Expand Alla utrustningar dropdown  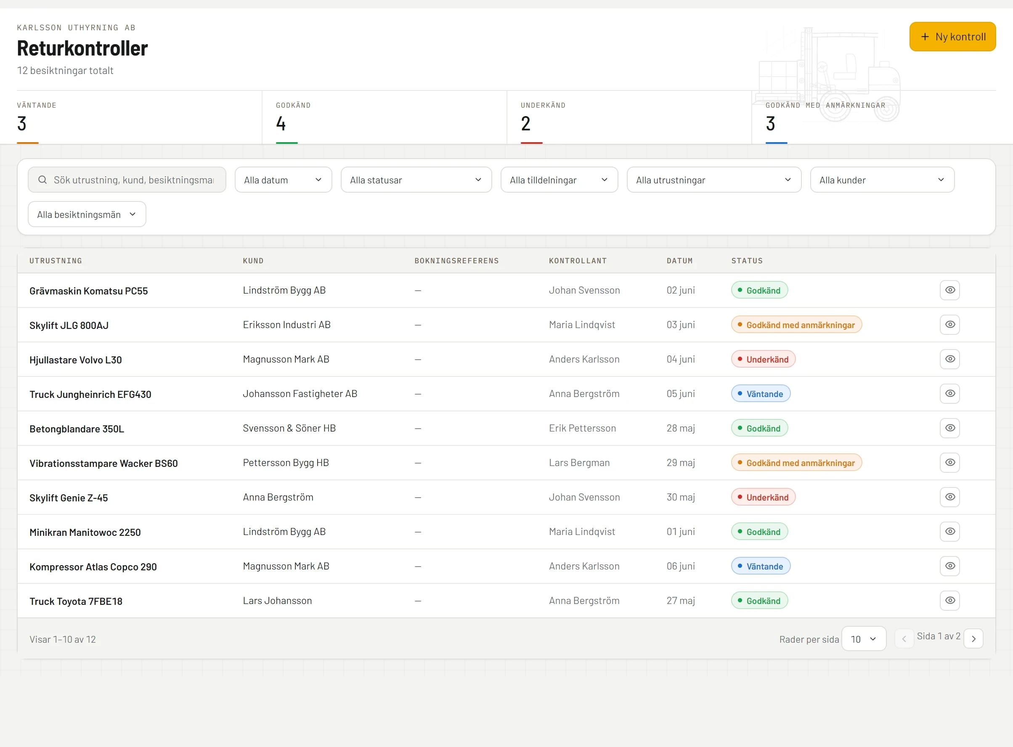click(x=713, y=180)
